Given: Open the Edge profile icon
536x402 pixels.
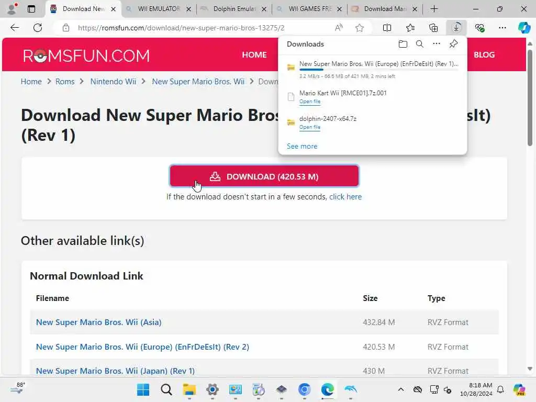Looking at the screenshot, I should tap(13, 9).
